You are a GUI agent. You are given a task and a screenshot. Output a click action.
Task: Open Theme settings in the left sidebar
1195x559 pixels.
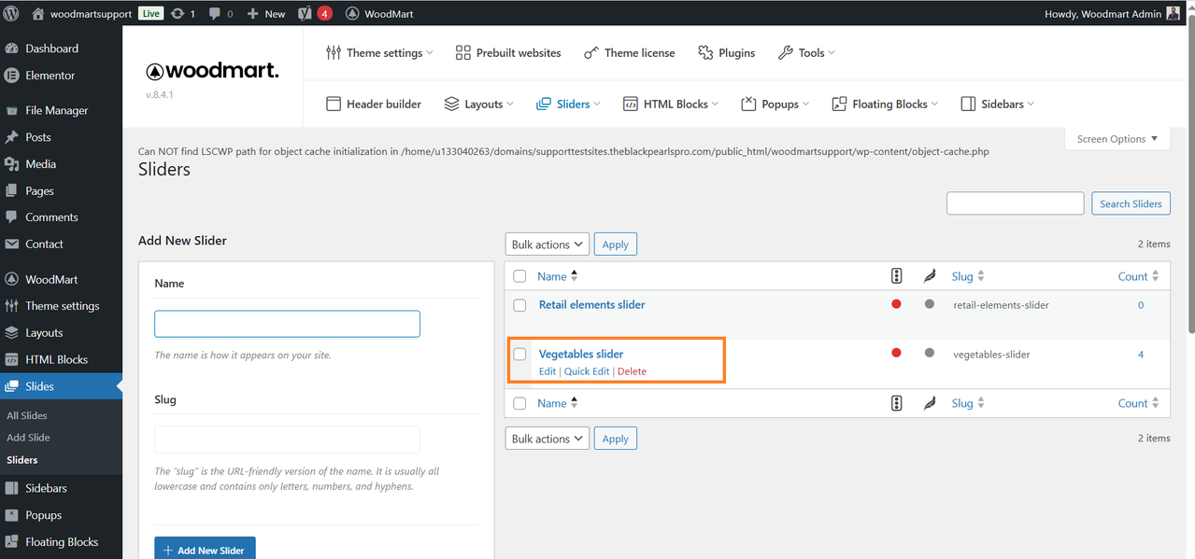pyautogui.click(x=61, y=306)
